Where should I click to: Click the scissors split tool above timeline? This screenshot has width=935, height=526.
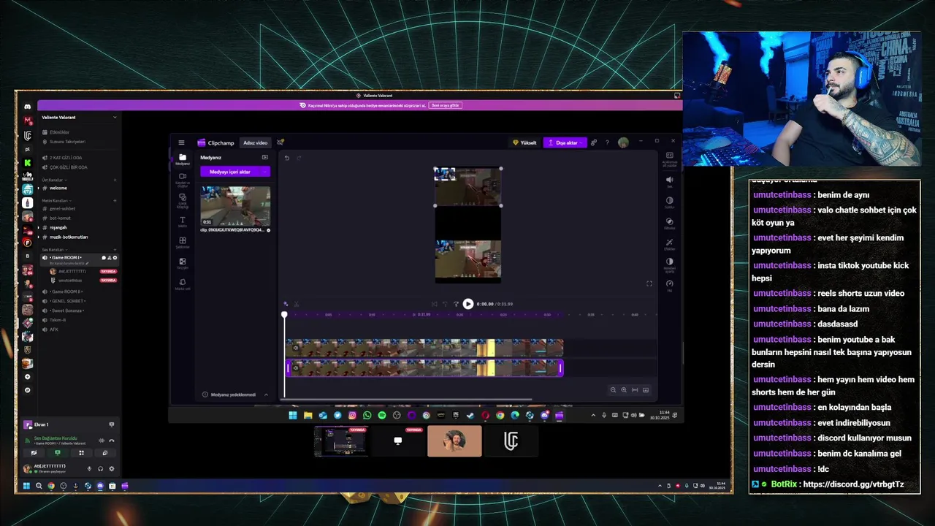coord(296,304)
